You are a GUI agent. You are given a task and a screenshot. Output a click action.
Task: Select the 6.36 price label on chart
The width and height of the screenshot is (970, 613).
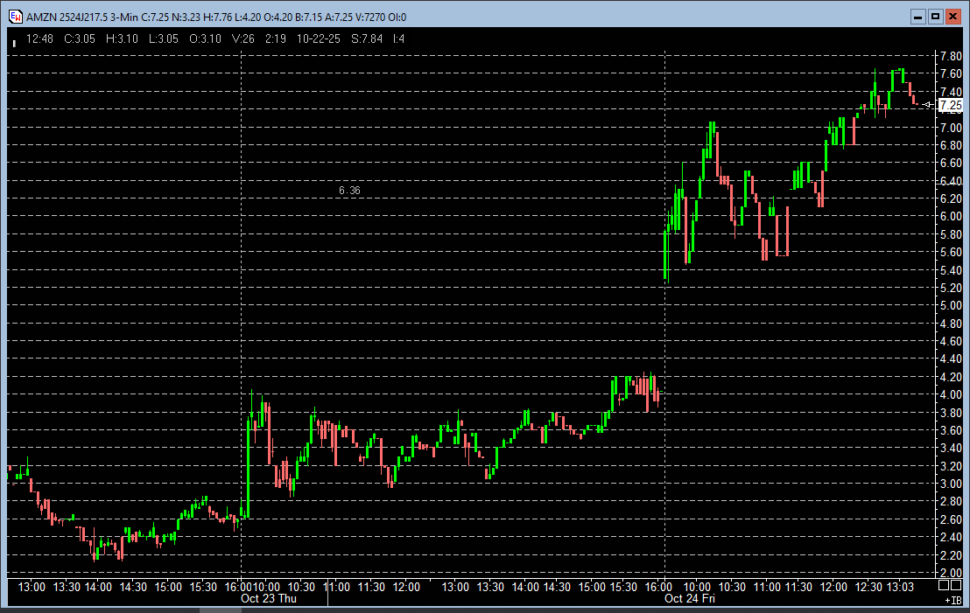[x=349, y=190]
